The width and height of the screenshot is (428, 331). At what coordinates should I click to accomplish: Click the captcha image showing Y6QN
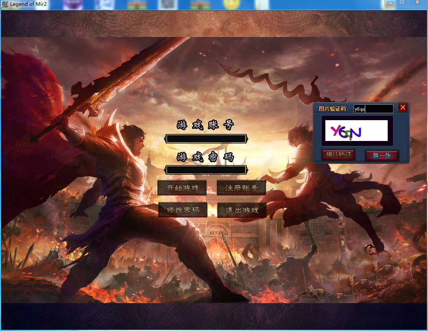click(356, 131)
